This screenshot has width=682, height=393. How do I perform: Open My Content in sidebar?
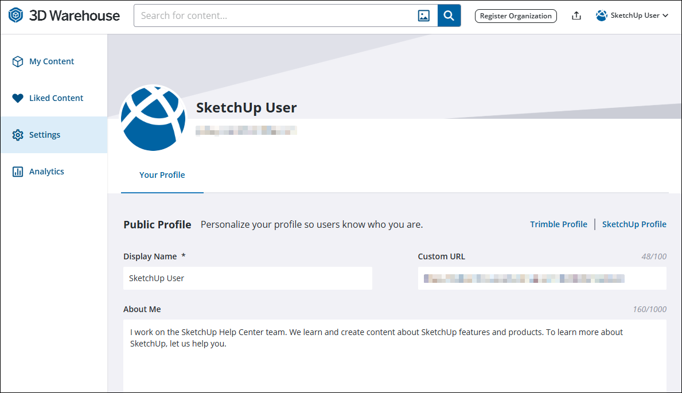(54, 61)
